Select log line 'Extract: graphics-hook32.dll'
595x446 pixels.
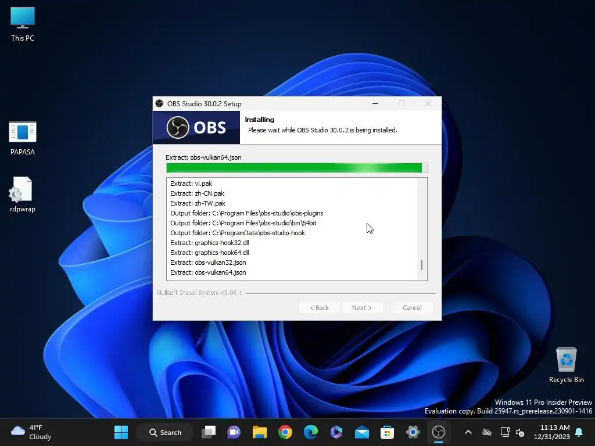click(209, 243)
